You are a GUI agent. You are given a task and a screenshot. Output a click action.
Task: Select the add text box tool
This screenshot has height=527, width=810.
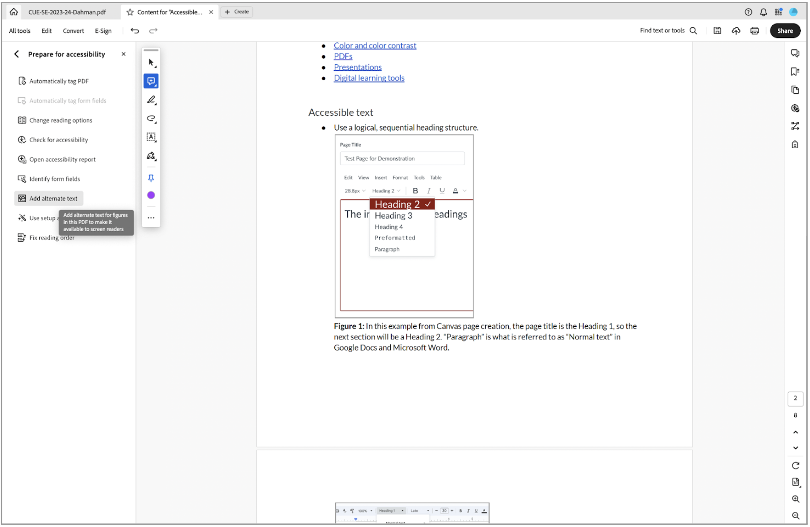click(151, 137)
